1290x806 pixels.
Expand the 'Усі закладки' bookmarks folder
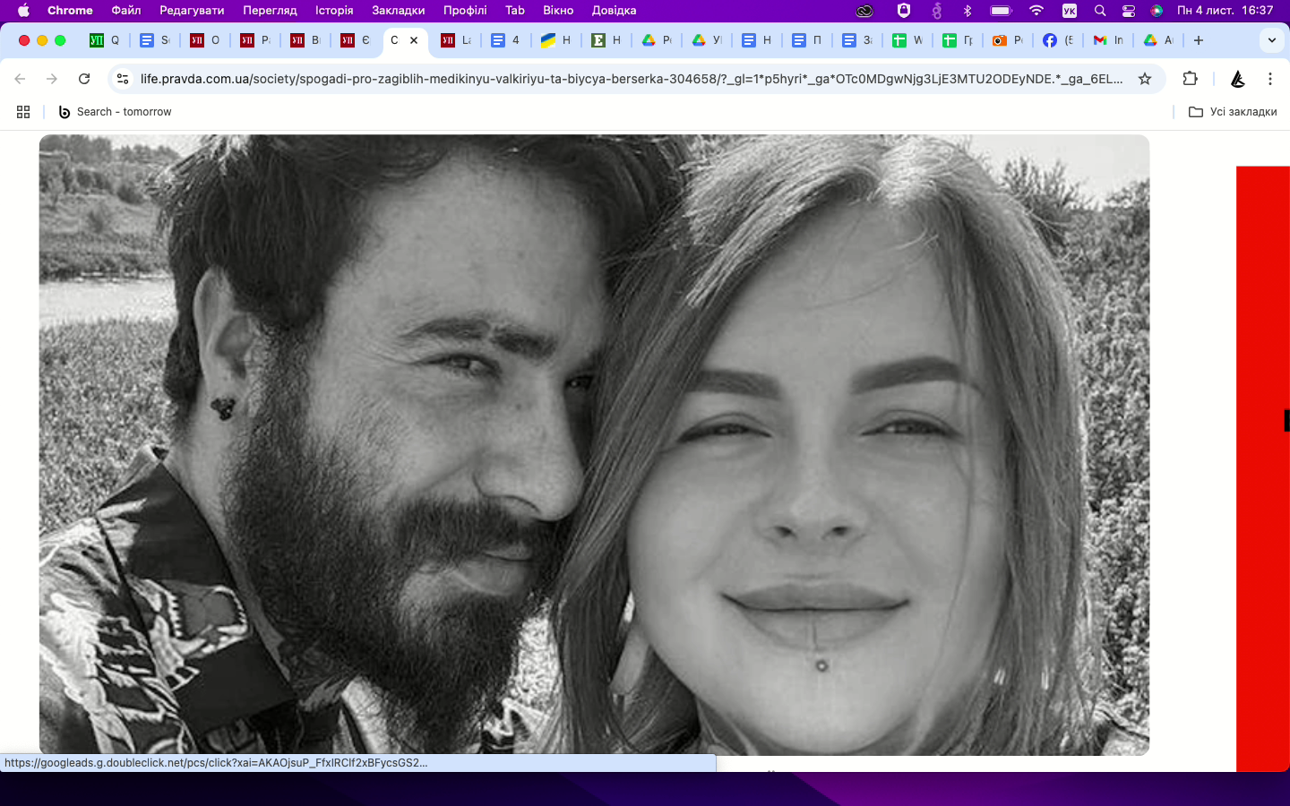(x=1233, y=112)
